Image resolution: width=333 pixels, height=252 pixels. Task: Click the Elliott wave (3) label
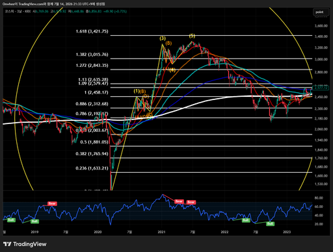click(163, 38)
